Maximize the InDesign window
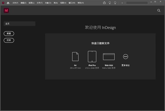Screen dimensions: 165x111 tap(155, 2)
